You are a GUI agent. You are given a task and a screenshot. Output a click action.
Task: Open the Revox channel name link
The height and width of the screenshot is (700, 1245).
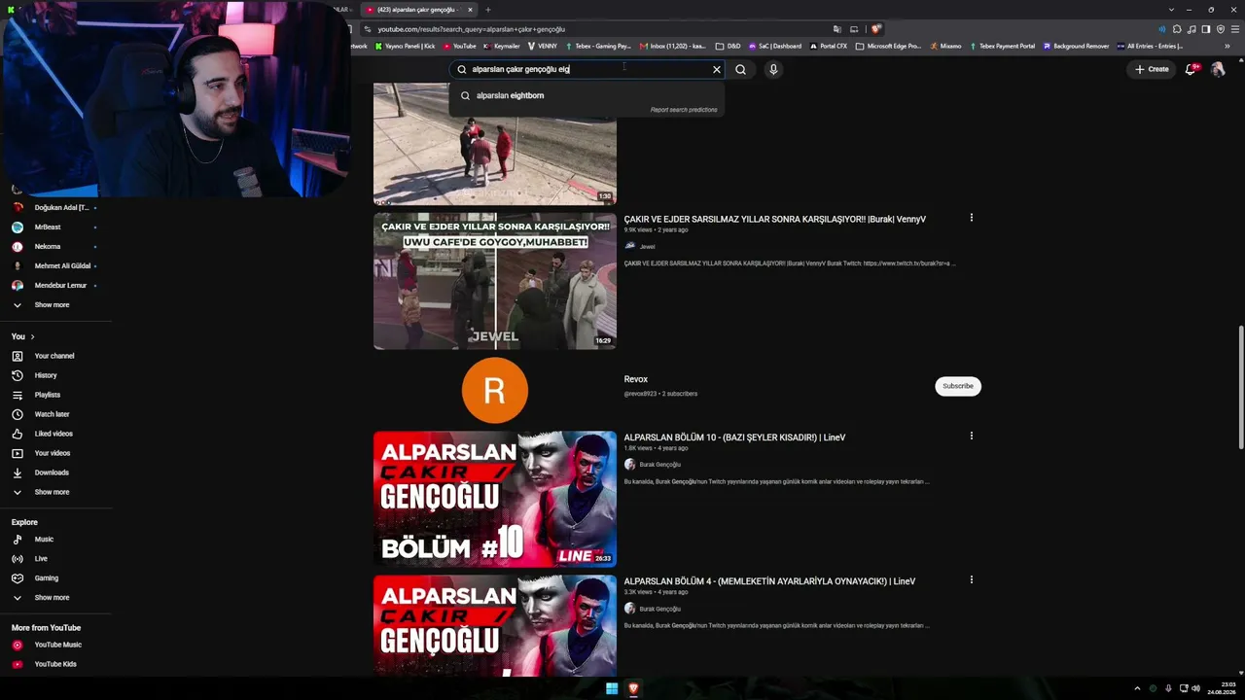(x=636, y=379)
